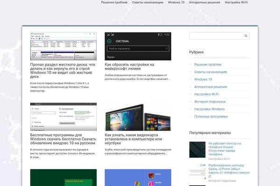Screen dimensions: 280x186
Task: Open Полезные программы category in sidebar
Action: point(211,117)
